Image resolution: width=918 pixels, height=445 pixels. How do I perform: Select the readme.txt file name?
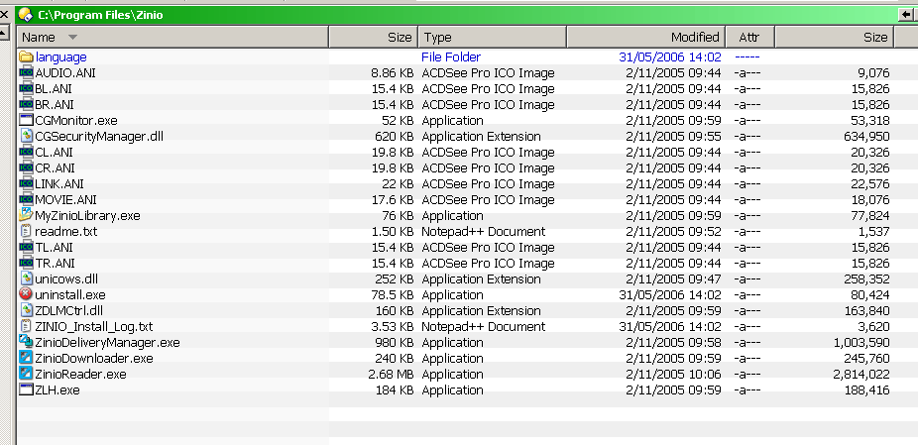[x=66, y=231]
